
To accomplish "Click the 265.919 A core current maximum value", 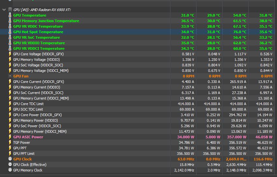I will (238, 82).
